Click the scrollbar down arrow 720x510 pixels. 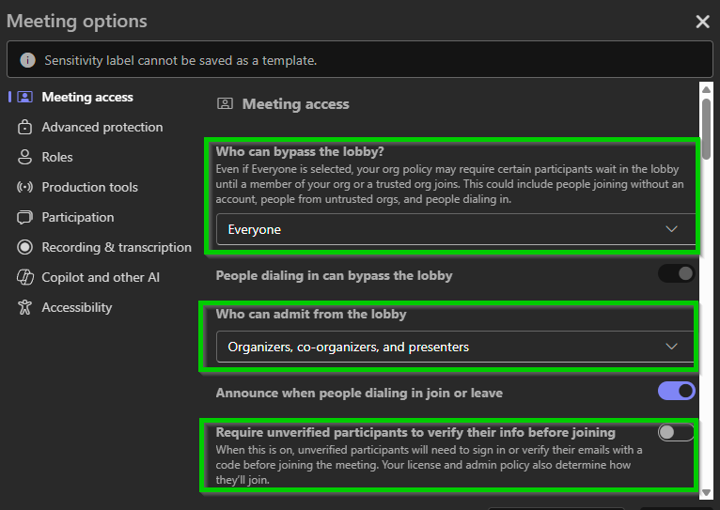coord(706,491)
